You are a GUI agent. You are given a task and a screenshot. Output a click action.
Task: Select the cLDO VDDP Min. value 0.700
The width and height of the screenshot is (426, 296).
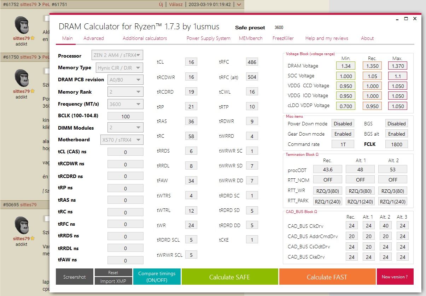(346, 106)
